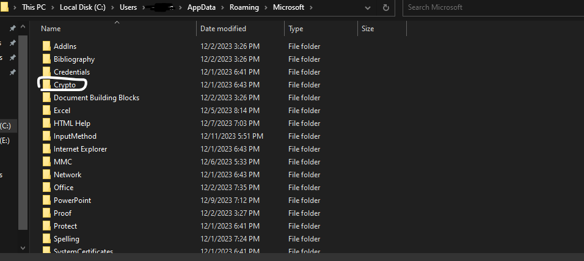Screen dimensions: 584x261
Task: Click navigation pane scrollbar down arrow
Action: (x=24, y=248)
